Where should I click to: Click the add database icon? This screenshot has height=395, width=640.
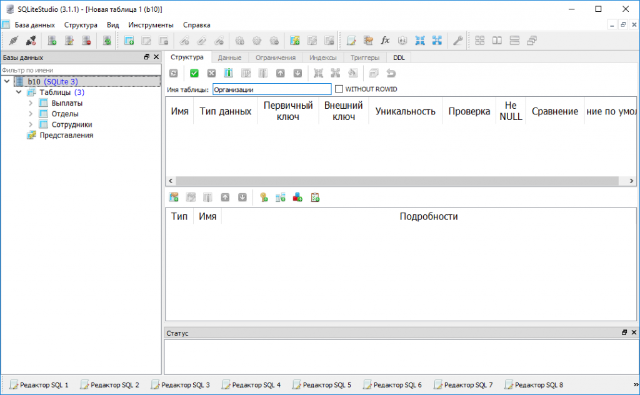click(x=52, y=41)
